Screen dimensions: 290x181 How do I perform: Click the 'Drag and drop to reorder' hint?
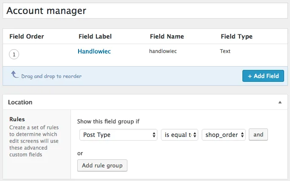tap(51, 76)
